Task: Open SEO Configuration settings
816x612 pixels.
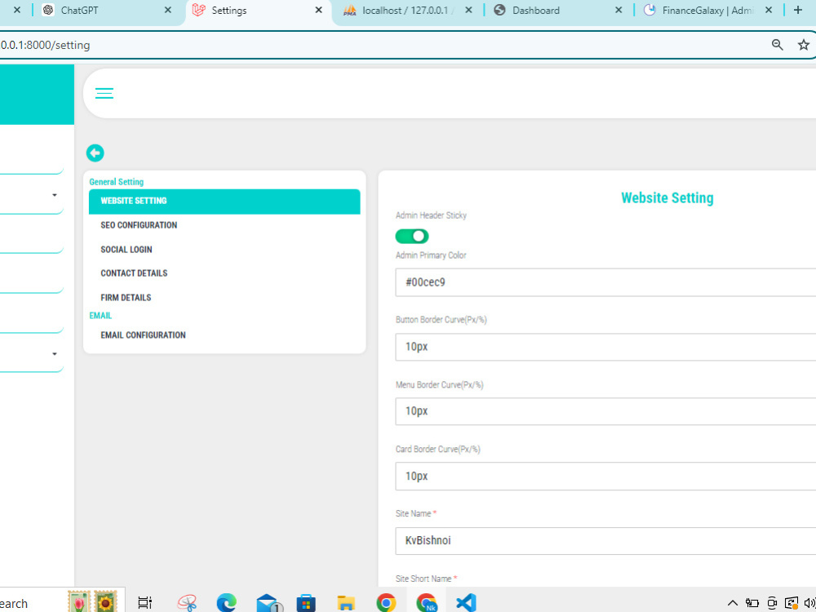Action: pos(139,225)
